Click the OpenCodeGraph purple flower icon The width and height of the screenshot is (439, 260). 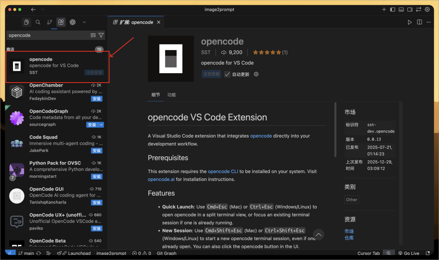tap(17, 118)
